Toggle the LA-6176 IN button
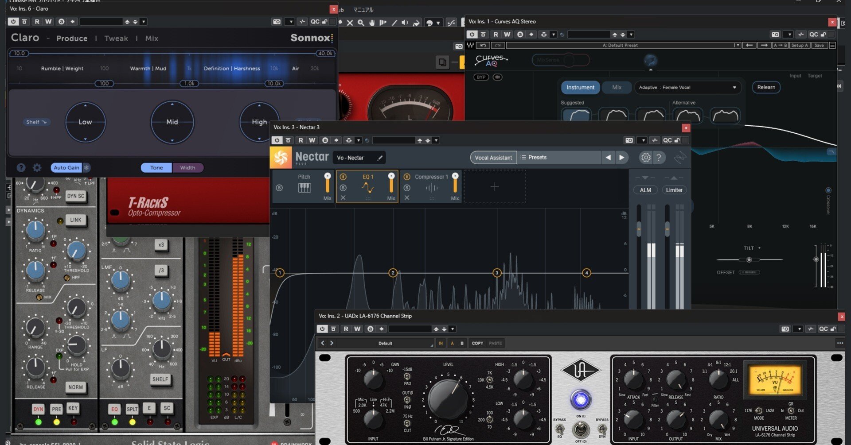Image resolution: width=851 pixels, height=445 pixels. point(441,343)
